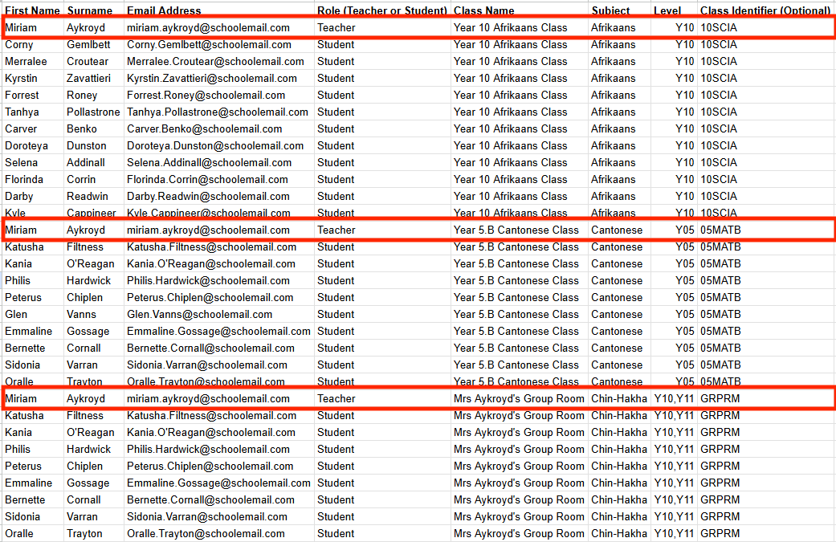Viewport: 836px width, 542px height.
Task: Click the Corny first name cell
Action: [x=32, y=45]
